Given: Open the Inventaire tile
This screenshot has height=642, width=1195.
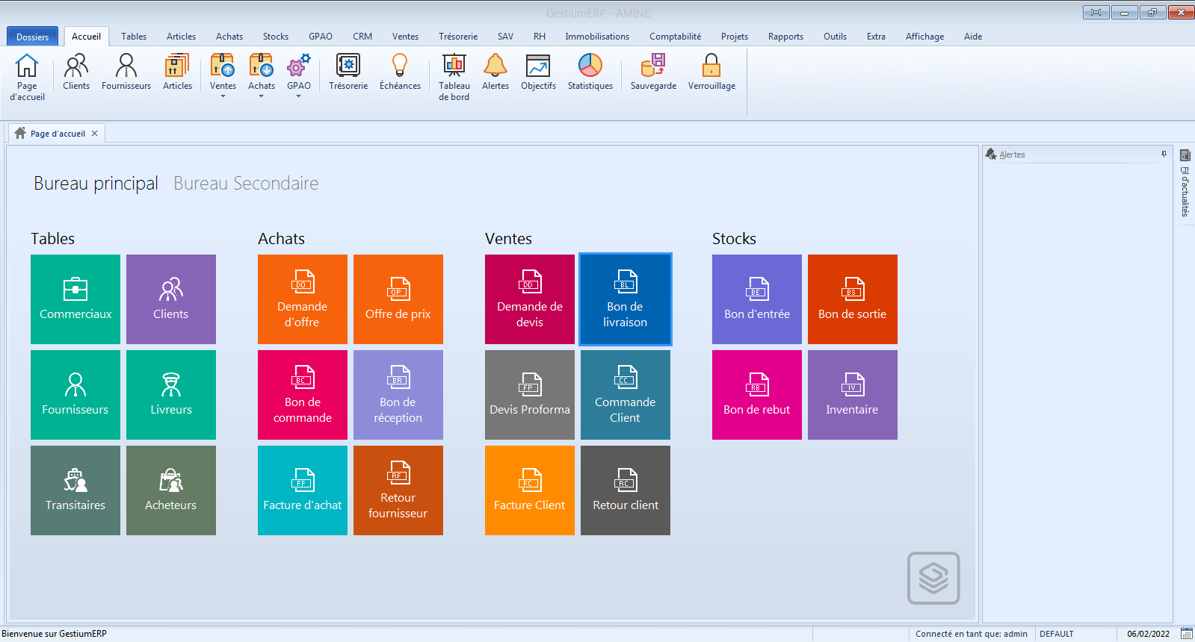Looking at the screenshot, I should [x=853, y=395].
